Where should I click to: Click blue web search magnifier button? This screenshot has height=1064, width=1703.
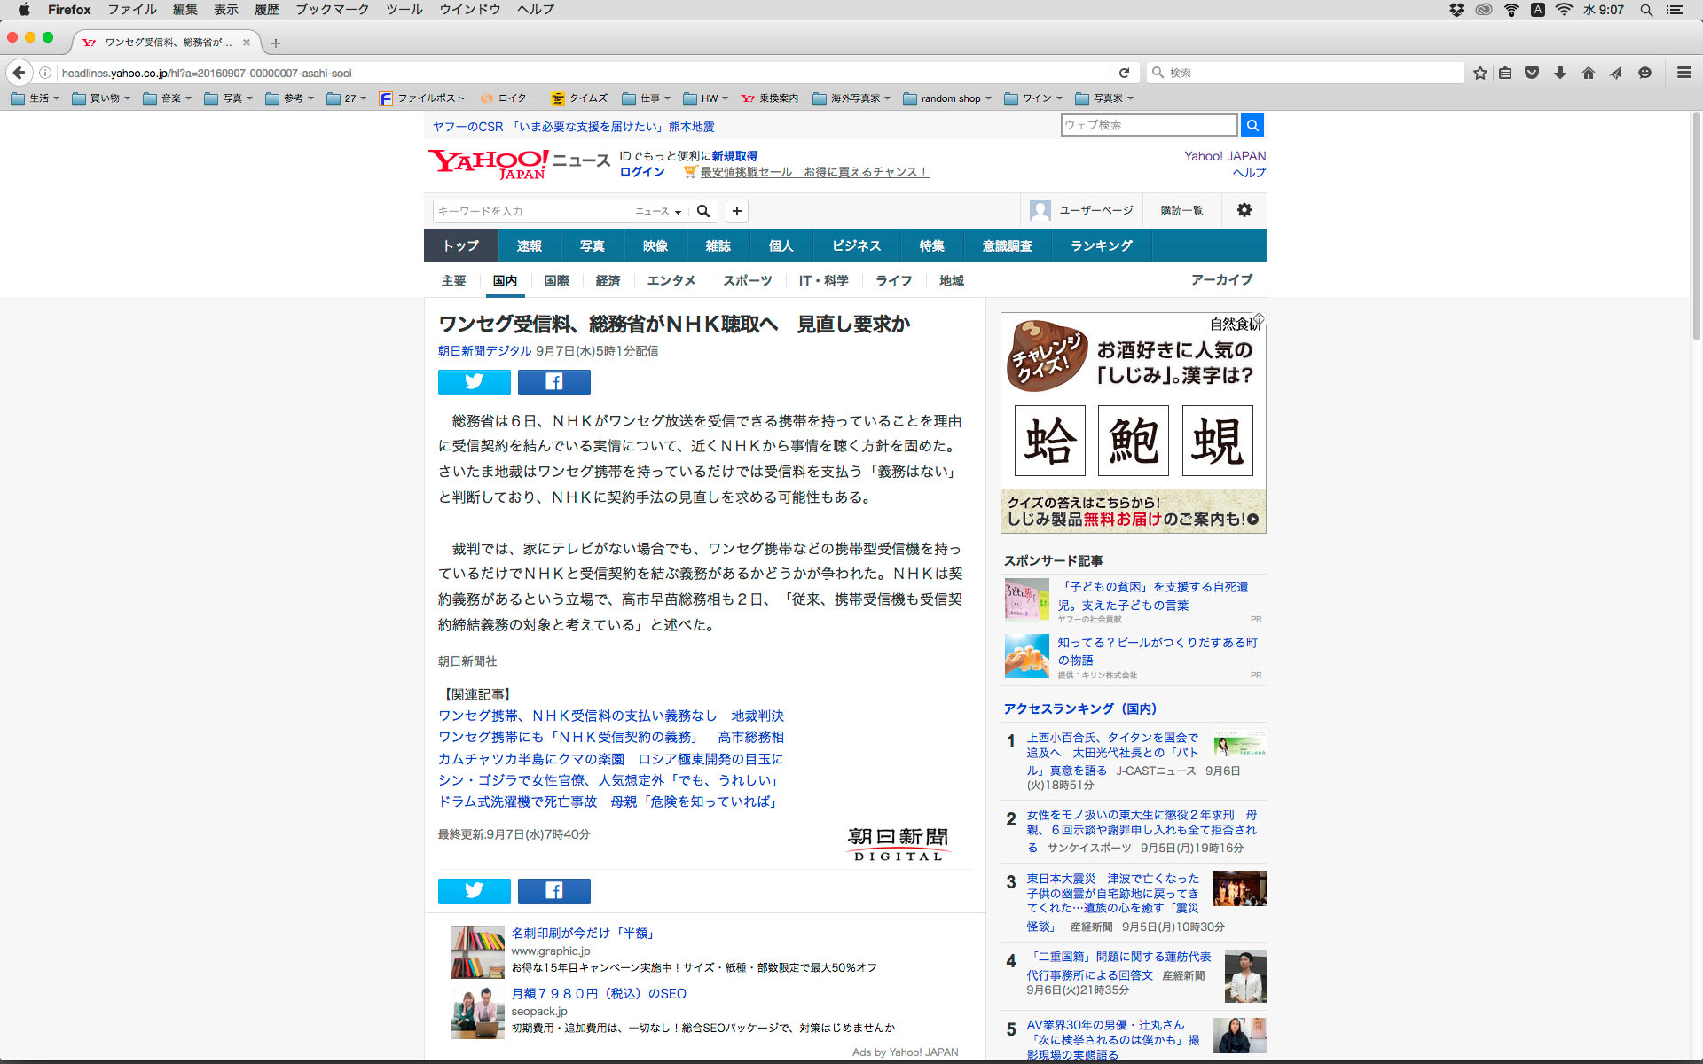pyautogui.click(x=1252, y=125)
